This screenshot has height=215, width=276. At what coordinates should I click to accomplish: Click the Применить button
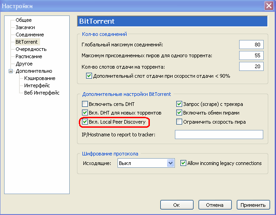(253, 205)
